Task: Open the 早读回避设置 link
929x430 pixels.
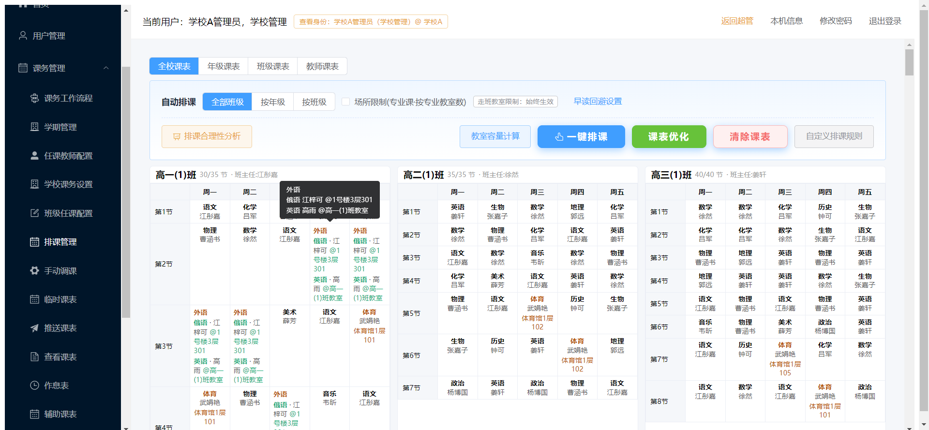Action: tap(598, 101)
